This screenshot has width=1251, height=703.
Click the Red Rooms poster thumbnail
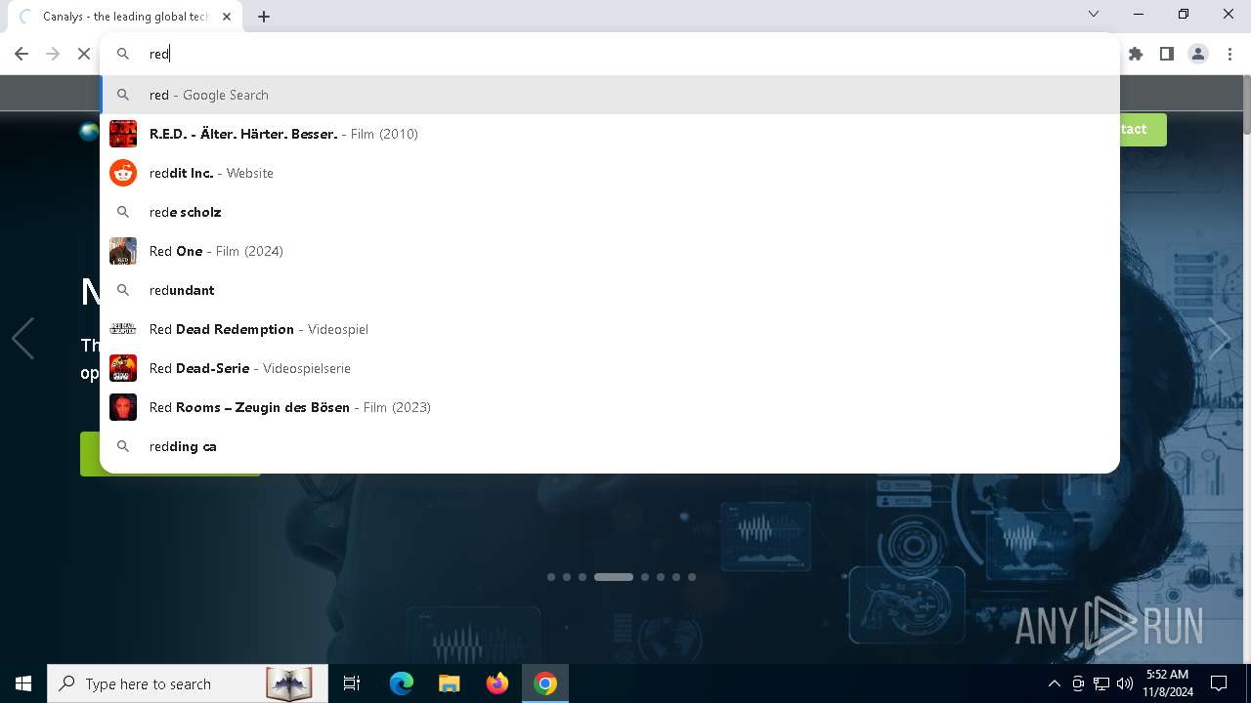pyautogui.click(x=123, y=407)
